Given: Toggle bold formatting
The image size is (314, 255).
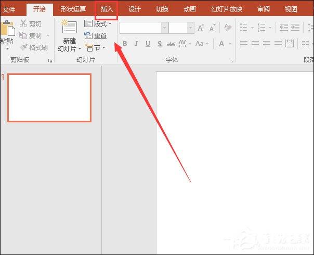Looking at the screenshot, I should point(125,44).
